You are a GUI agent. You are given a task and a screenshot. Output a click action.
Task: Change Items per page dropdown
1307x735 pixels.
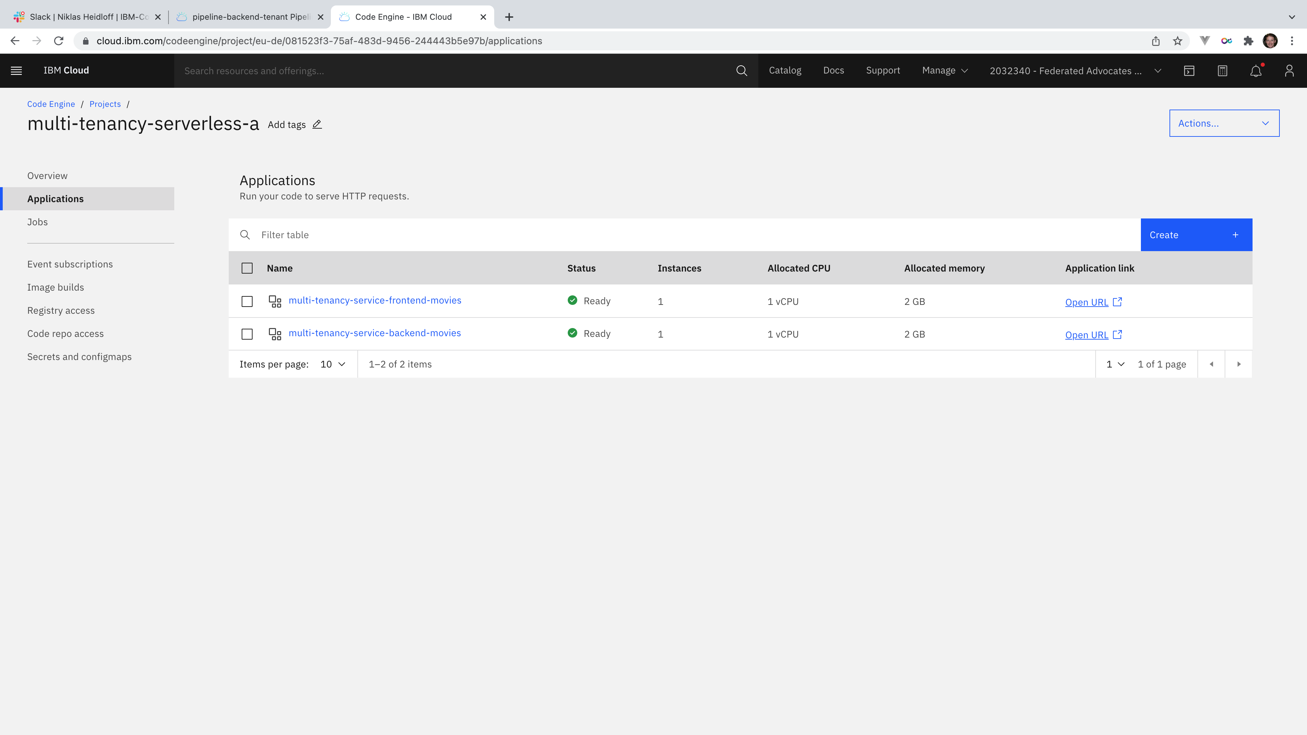pyautogui.click(x=333, y=364)
